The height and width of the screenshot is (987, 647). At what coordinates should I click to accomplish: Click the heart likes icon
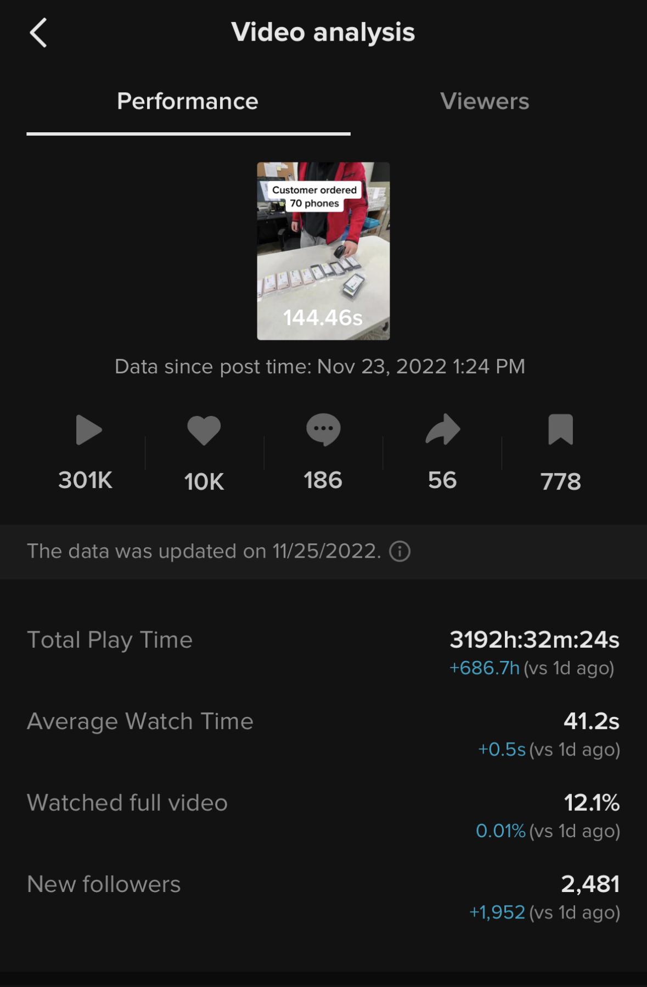(204, 429)
